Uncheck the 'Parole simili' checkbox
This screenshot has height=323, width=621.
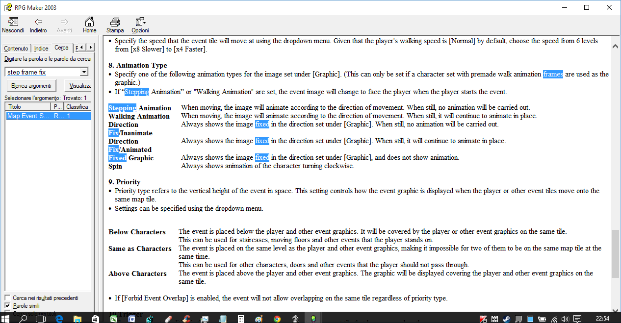(x=7, y=305)
